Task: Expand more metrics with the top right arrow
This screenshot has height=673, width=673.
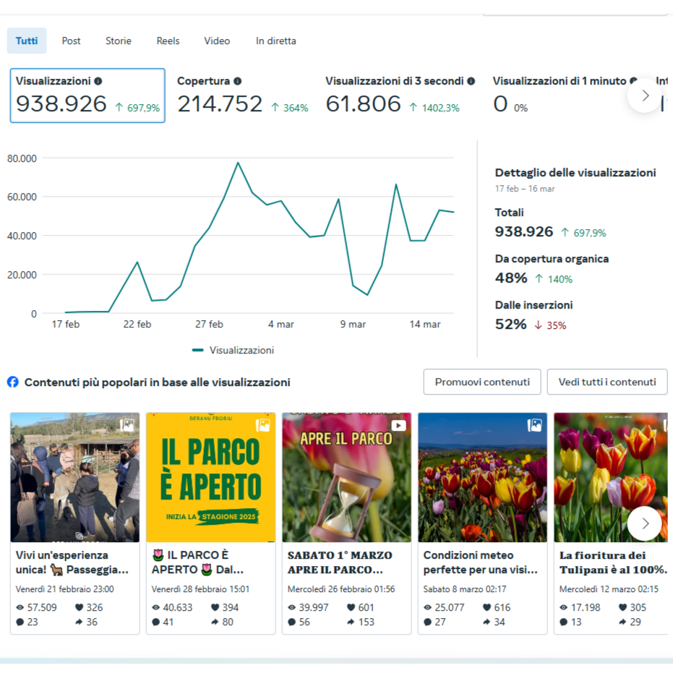Action: coord(645,95)
